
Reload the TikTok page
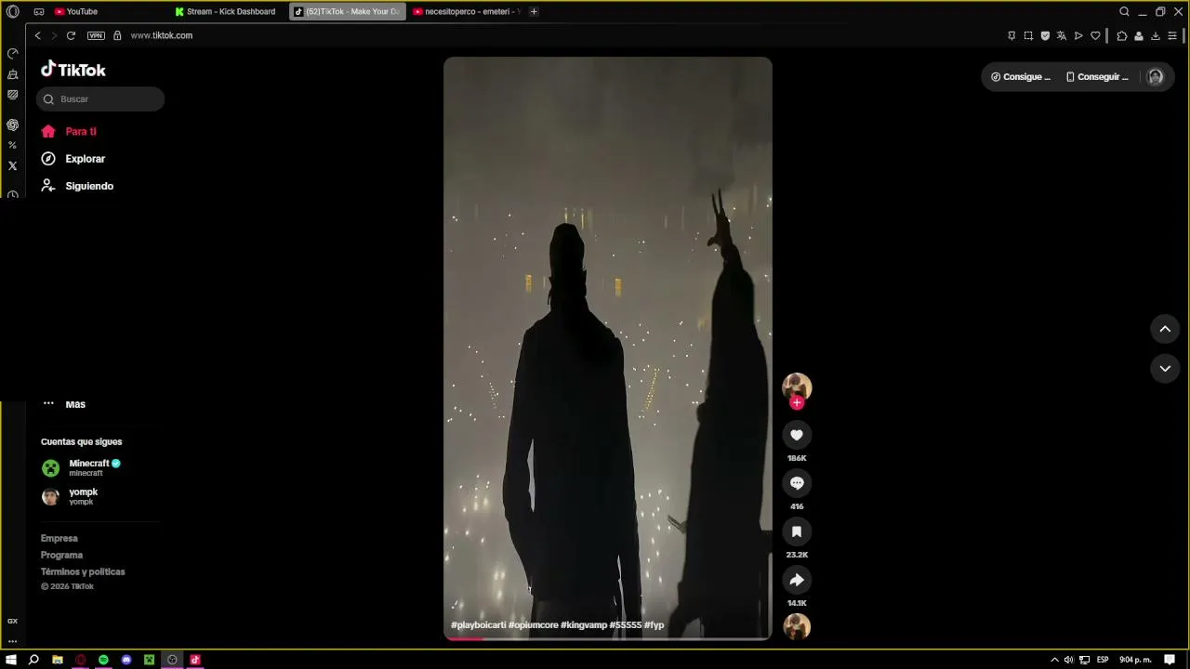pyautogui.click(x=71, y=35)
